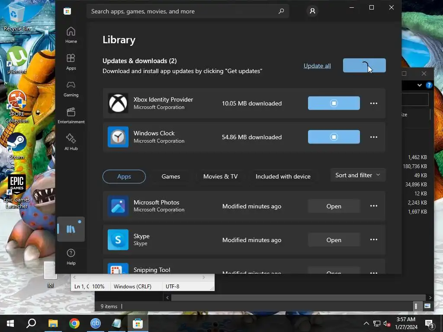Image resolution: width=443 pixels, height=332 pixels.
Task: Open qBittorrent from taskbar
Action: (x=96, y=323)
